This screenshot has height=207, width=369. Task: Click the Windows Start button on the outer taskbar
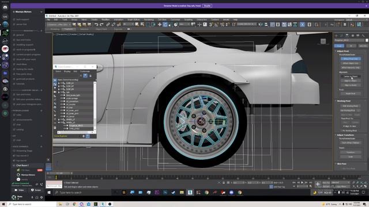(x=3, y=204)
